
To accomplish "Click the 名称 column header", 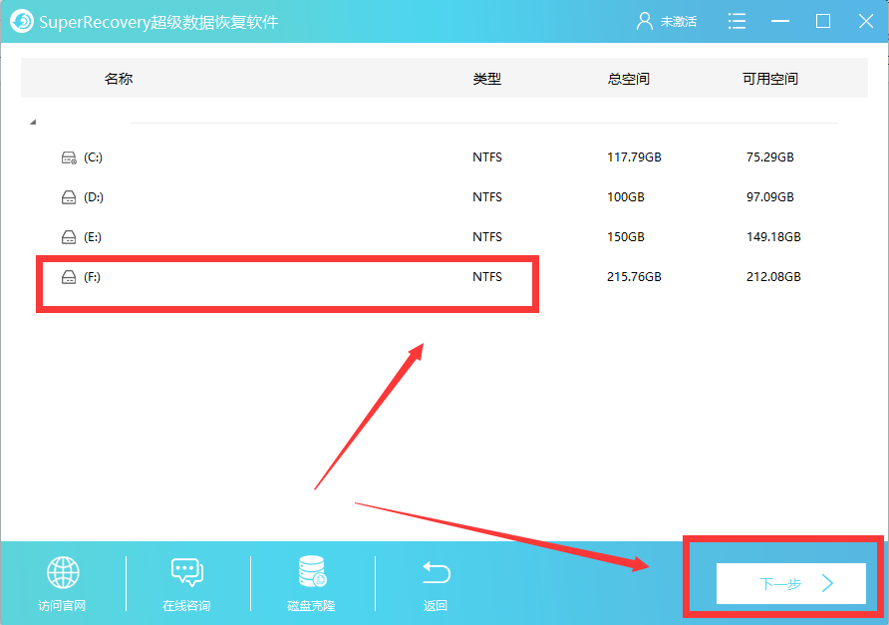I will pyautogui.click(x=119, y=79).
